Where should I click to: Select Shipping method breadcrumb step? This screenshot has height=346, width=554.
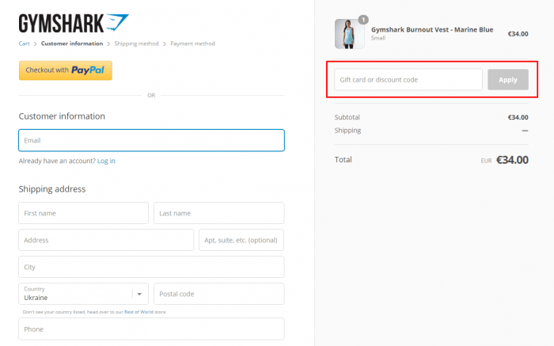136,44
